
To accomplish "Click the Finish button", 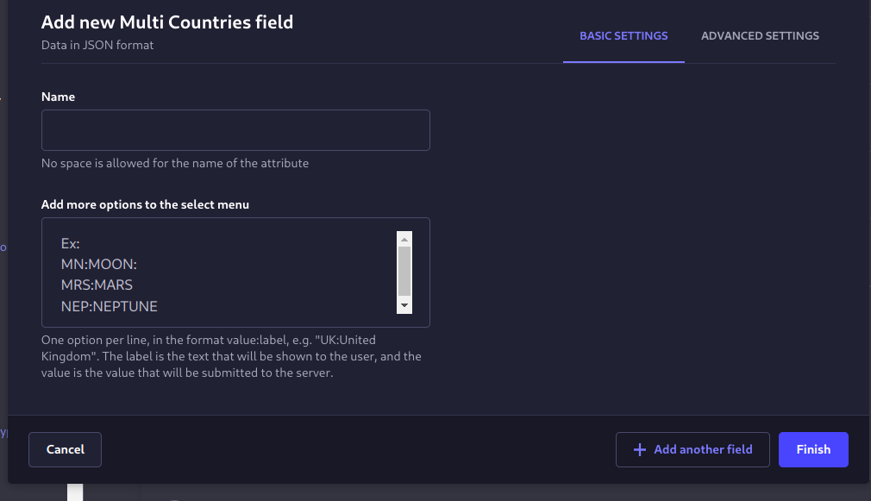I will (x=813, y=449).
